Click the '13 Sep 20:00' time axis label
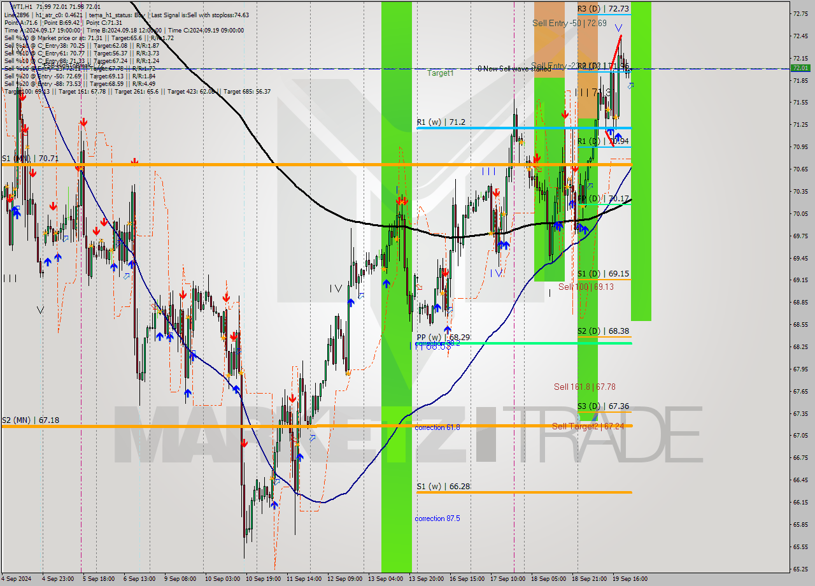This screenshot has width=815, height=586. pyautogui.click(x=427, y=579)
